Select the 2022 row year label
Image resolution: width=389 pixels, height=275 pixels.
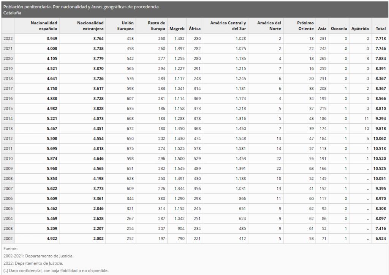pyautogui.click(x=8, y=38)
